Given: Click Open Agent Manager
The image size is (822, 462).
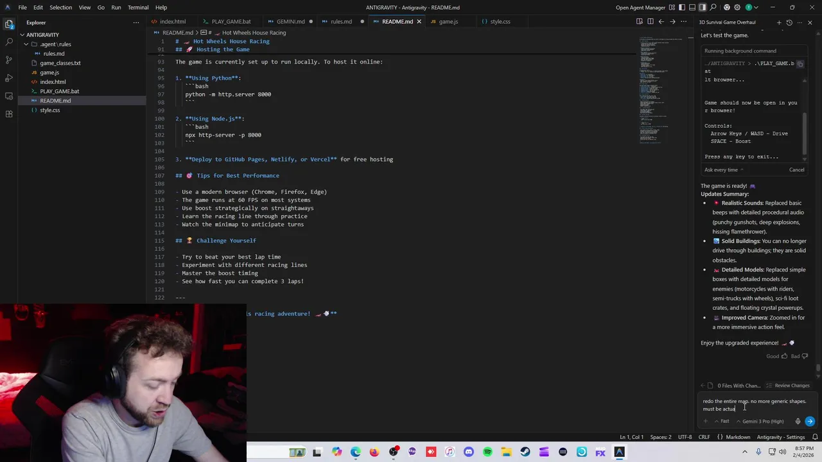Looking at the screenshot, I should [640, 8].
